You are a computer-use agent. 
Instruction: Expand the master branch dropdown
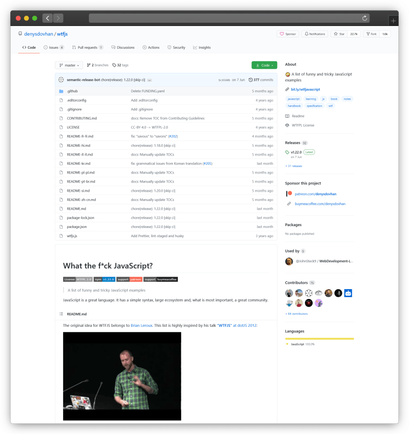click(69, 65)
